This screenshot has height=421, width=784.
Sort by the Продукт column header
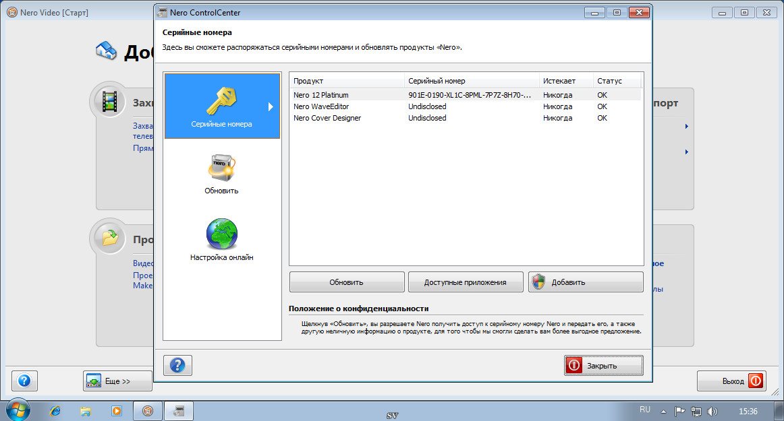pos(347,81)
